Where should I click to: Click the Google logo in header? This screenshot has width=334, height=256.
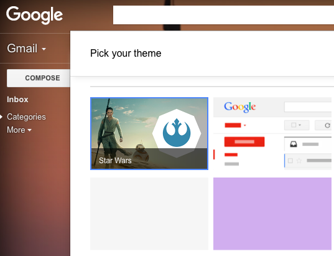pyautogui.click(x=34, y=15)
